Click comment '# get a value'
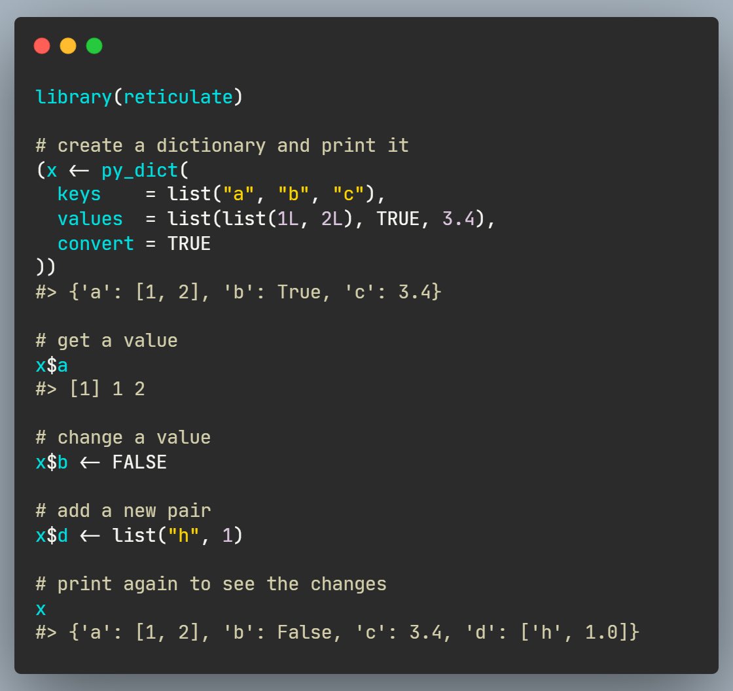This screenshot has width=733, height=691. click(107, 340)
